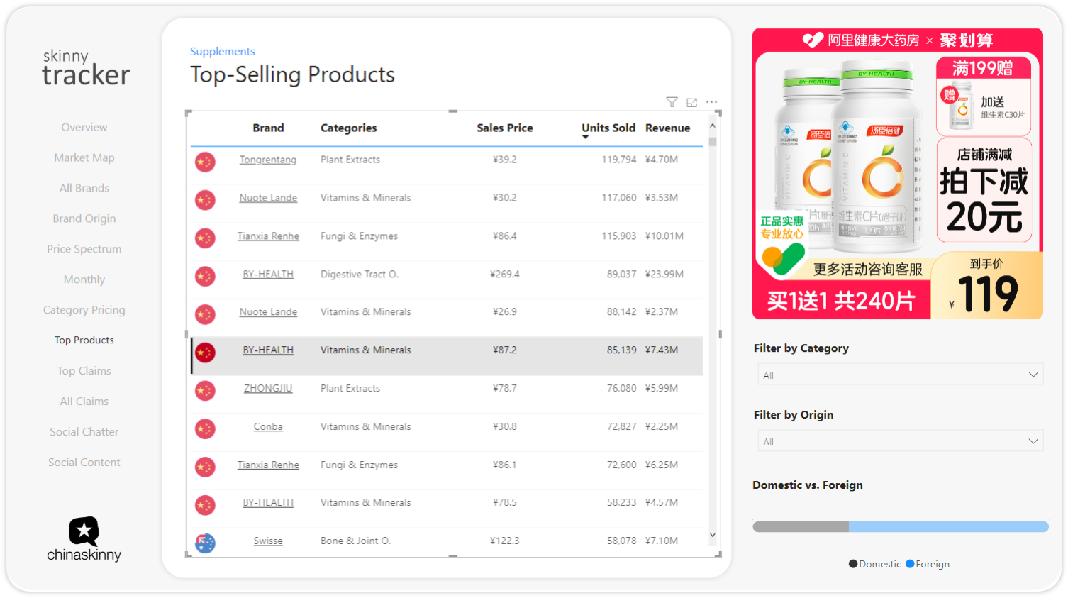Open the Conba brand link
This screenshot has height=598, width=1068.
click(x=268, y=426)
